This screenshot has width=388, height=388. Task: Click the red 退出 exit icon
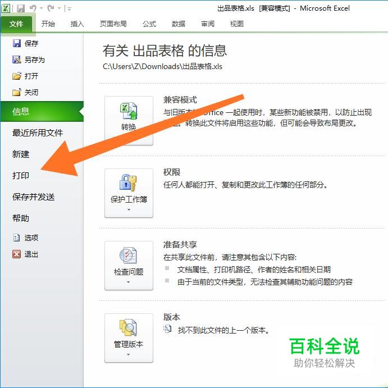click(x=16, y=254)
